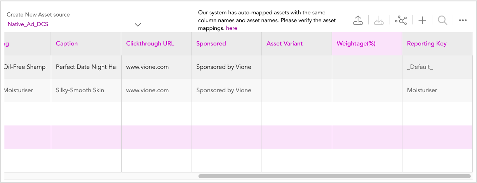Add a new row with plus icon

(x=422, y=21)
